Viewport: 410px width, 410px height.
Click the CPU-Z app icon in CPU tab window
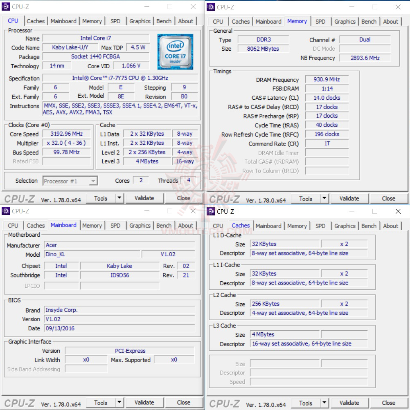point(6,7)
